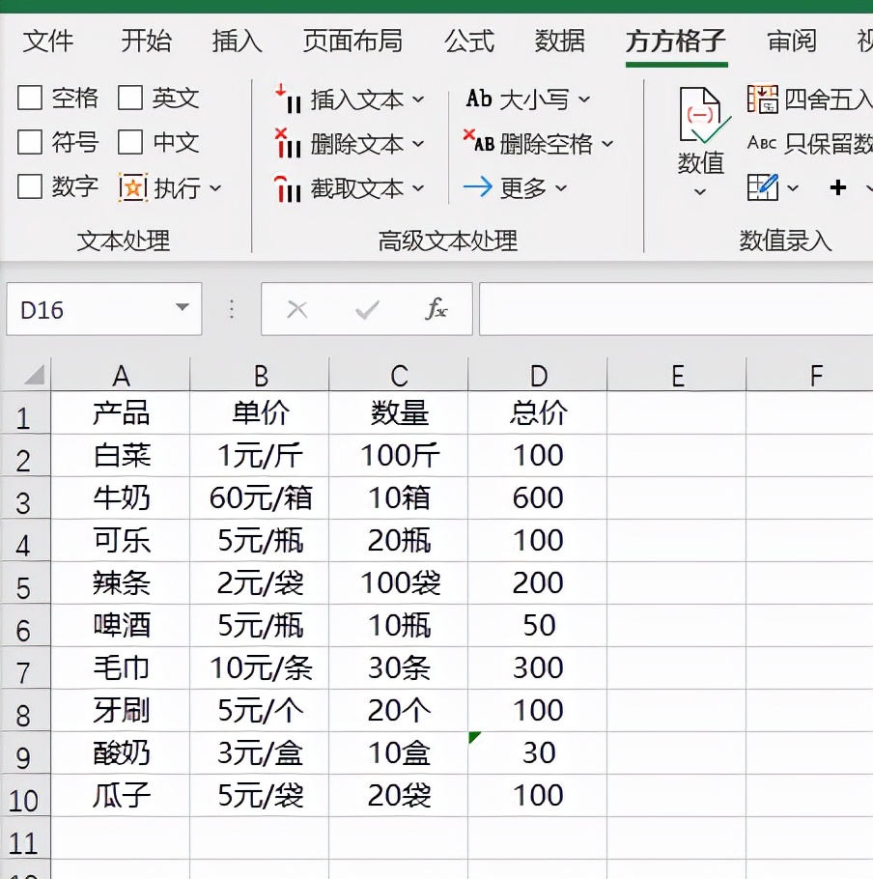Switch to the 数据 ribbon tab
This screenshot has width=873, height=879.
[x=560, y=43]
